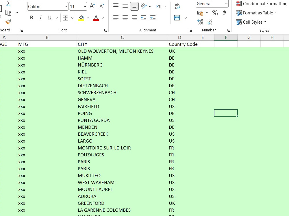
Task: Select column C header
Action: (x=122, y=37)
